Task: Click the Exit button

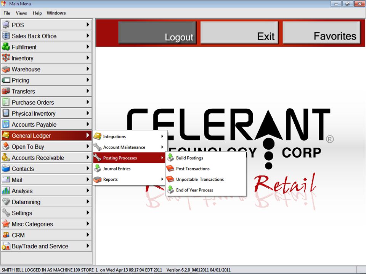Action: [239, 32]
